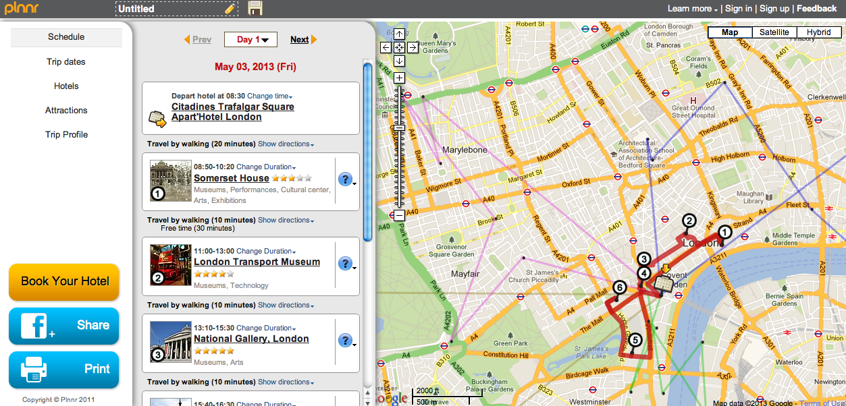Open help icon for London Transport Museum

(346, 264)
